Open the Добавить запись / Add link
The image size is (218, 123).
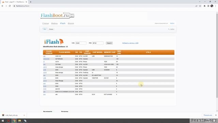coord(130,43)
